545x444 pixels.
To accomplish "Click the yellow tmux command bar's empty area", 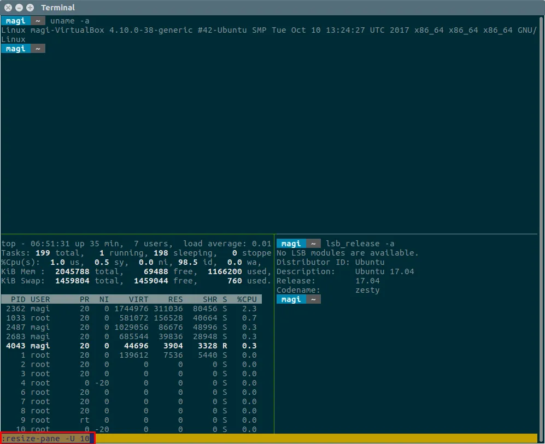I will pos(317,438).
